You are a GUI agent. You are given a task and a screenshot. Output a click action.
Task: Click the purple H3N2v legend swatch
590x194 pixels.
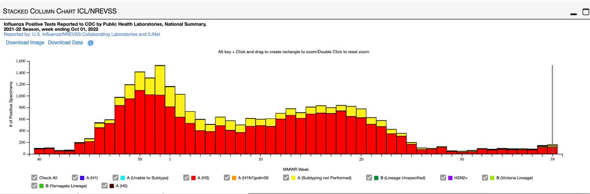click(x=451, y=177)
